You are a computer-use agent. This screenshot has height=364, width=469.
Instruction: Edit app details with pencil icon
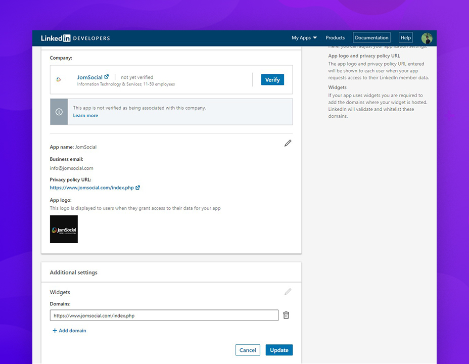[x=288, y=143]
